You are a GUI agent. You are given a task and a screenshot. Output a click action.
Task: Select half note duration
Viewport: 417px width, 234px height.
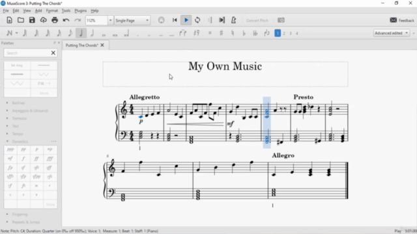click(x=93, y=33)
